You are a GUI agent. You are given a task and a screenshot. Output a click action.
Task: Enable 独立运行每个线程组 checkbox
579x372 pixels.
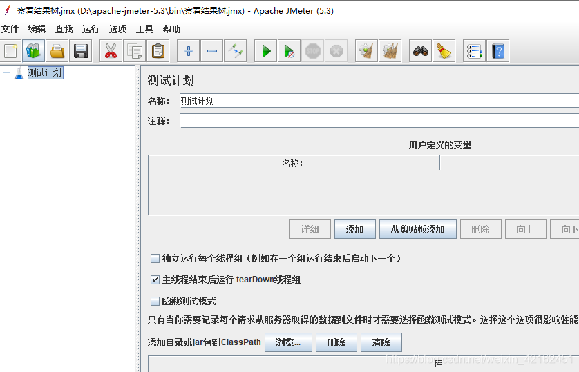155,258
